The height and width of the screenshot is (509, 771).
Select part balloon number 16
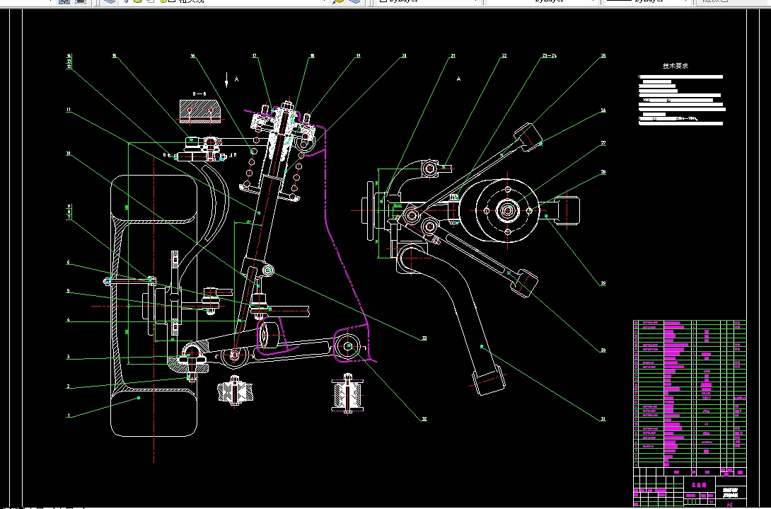coord(193,56)
